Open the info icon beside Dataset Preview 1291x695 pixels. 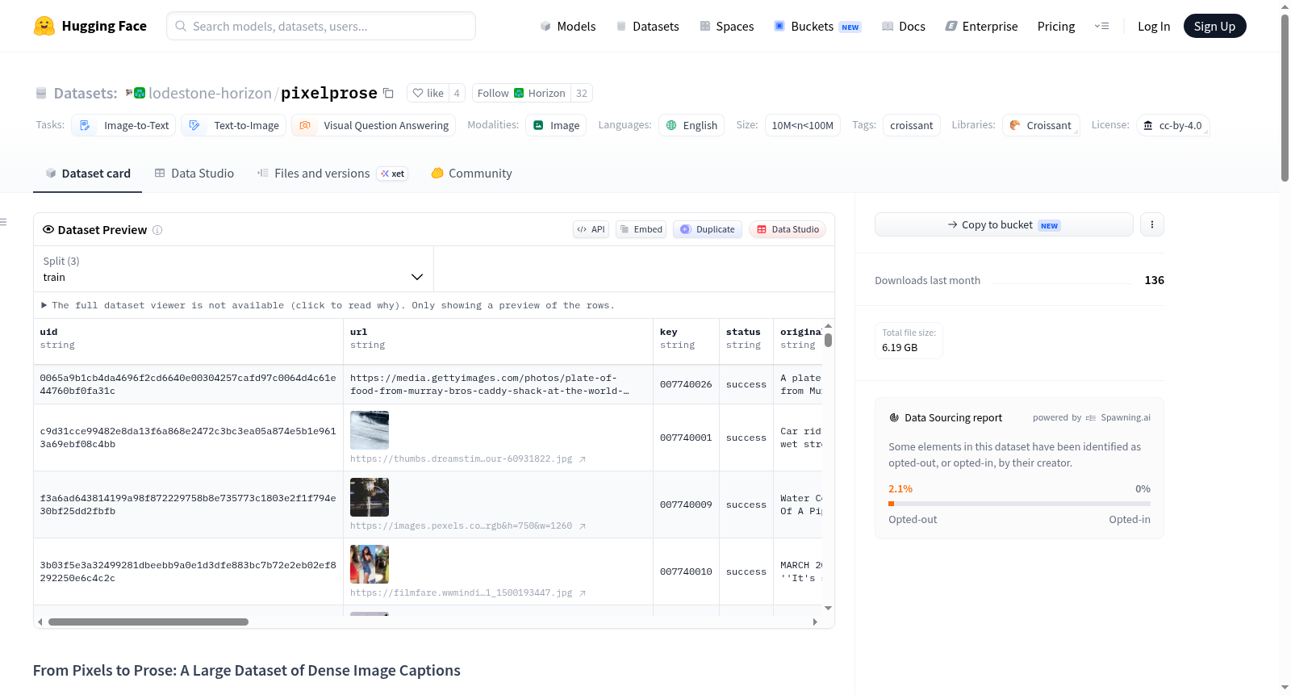point(157,230)
